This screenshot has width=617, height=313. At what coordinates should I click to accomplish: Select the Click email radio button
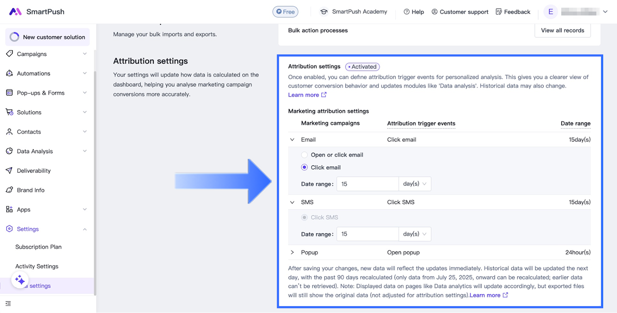(x=305, y=167)
